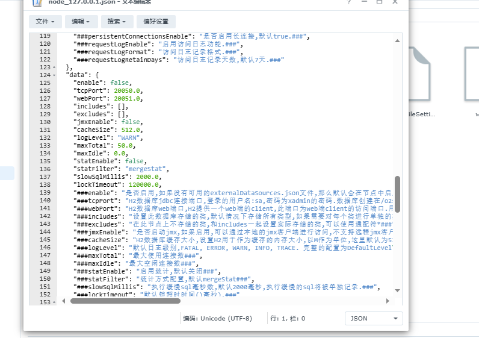Image resolution: width=479 pixels, height=338 pixels.
Task: Click the vertical scrollbar thumb
Action: 397,194
